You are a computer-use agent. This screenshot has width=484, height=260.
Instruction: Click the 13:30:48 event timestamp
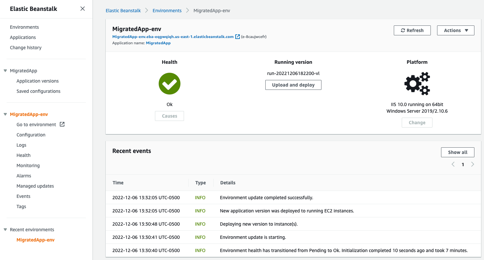click(x=146, y=224)
